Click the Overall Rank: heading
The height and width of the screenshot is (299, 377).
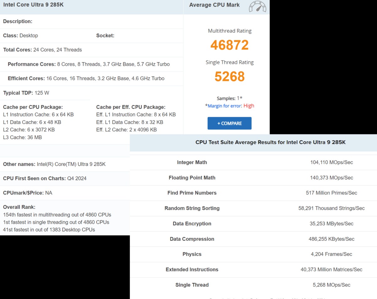(x=19, y=207)
